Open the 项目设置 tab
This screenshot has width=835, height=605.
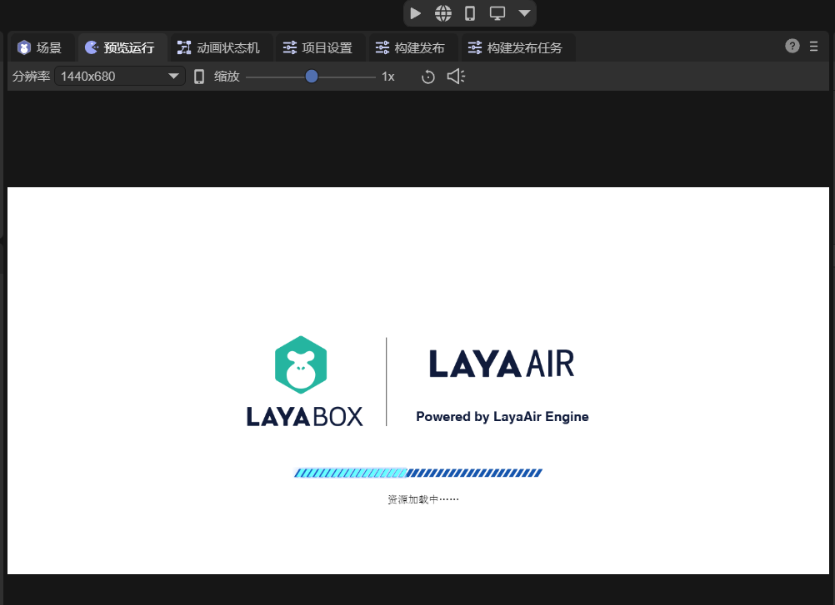[x=317, y=47]
